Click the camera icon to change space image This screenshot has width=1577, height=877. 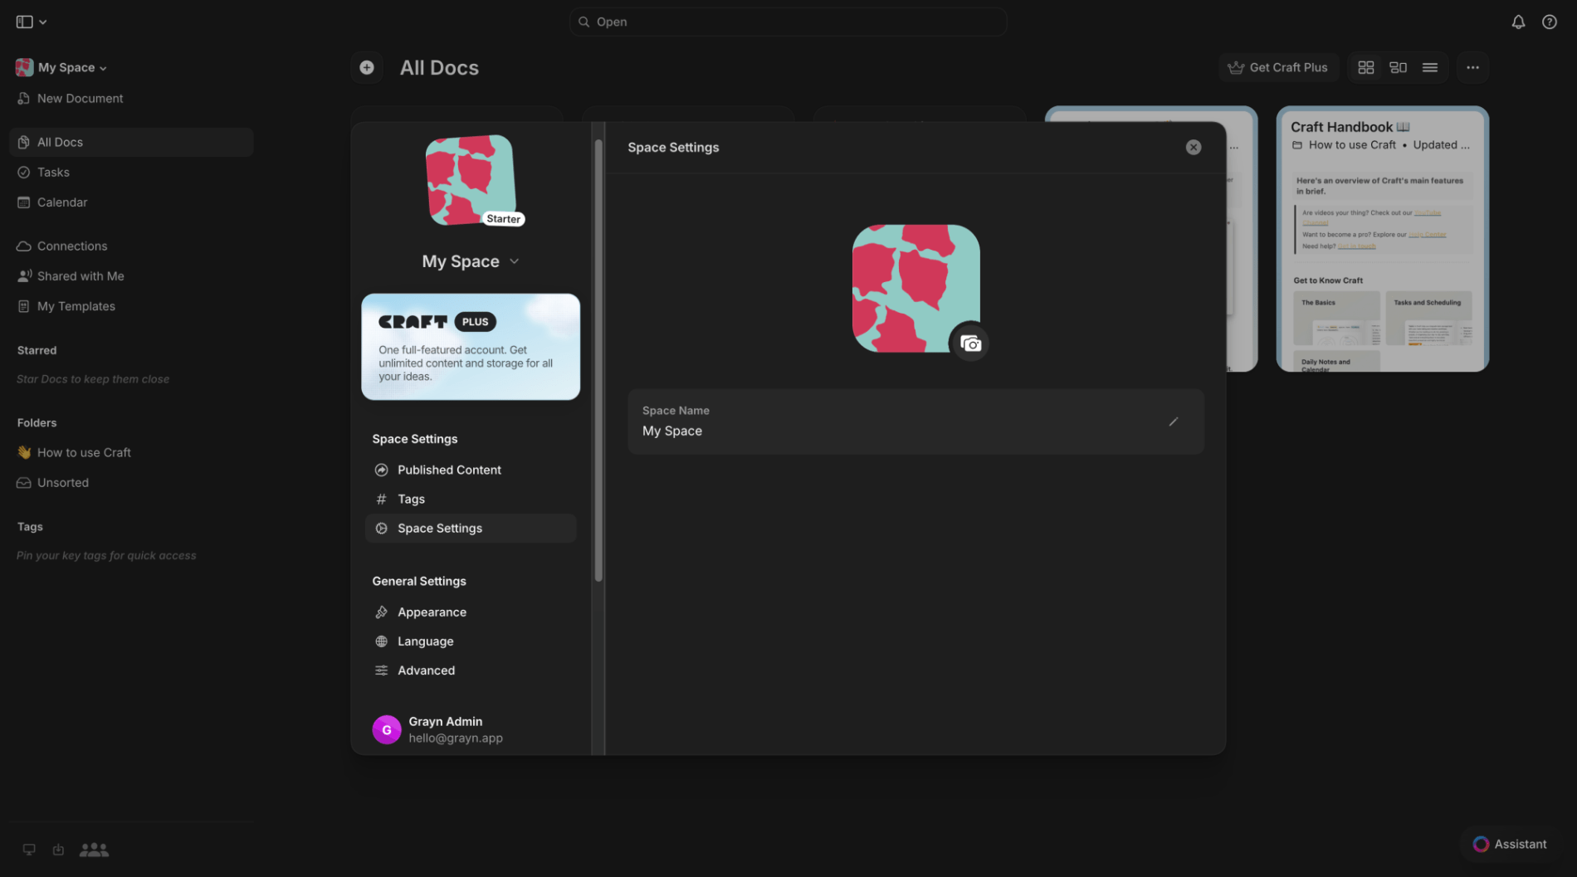969,343
